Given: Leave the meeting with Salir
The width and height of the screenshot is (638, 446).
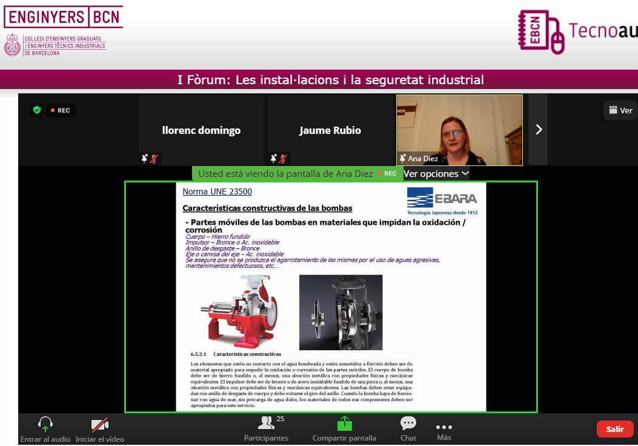Looking at the screenshot, I should 615,429.
